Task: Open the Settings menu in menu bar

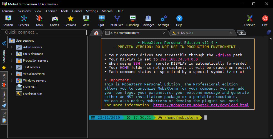Action: coord(92,11)
